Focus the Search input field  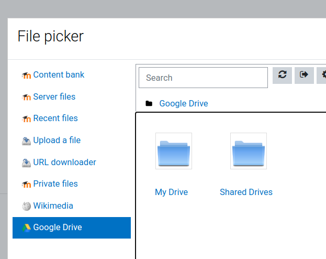coord(203,78)
